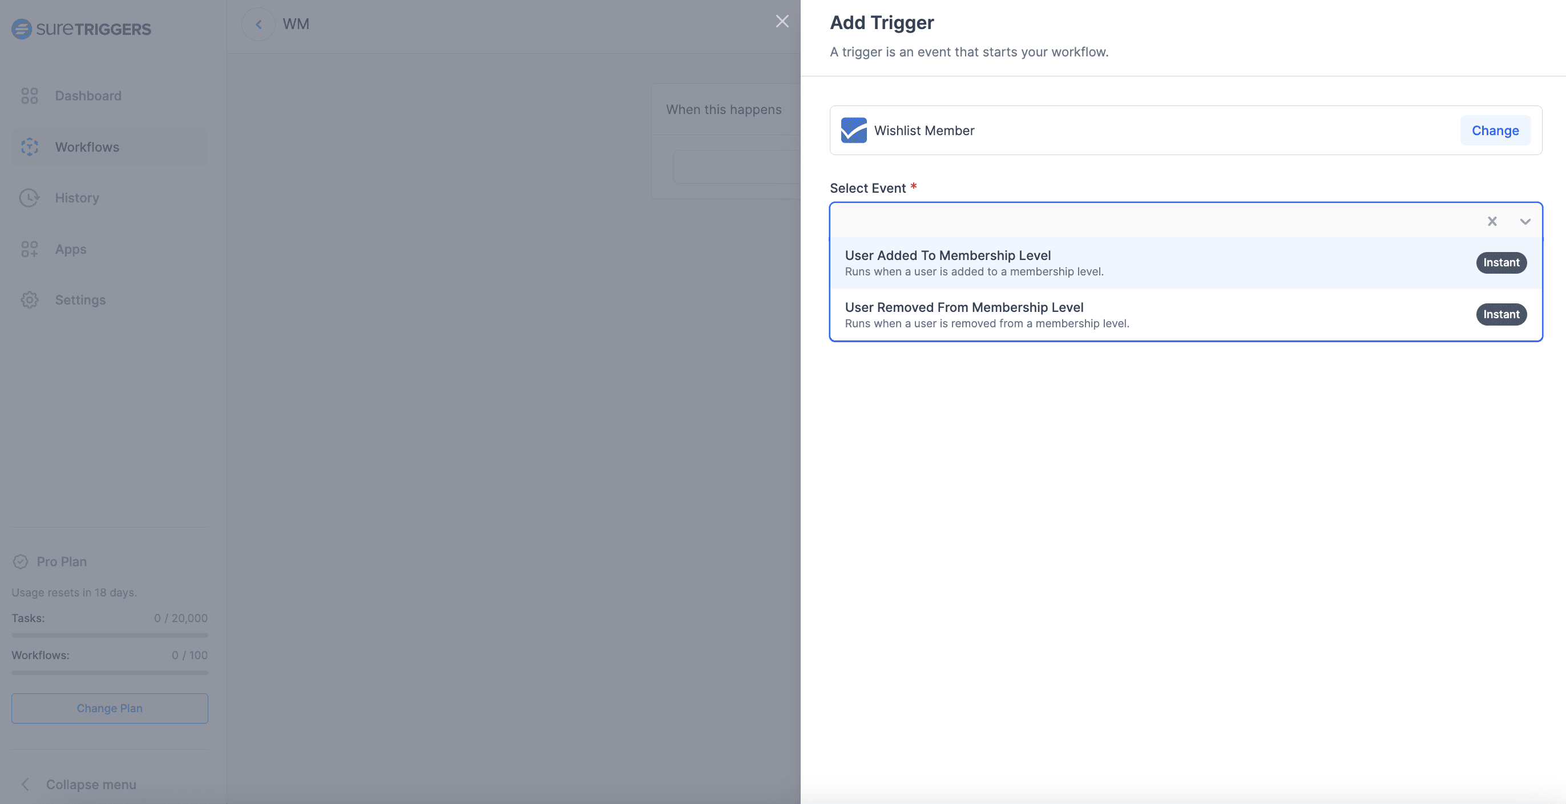
Task: Click the Workflows usage progress bar
Action: [x=110, y=673]
